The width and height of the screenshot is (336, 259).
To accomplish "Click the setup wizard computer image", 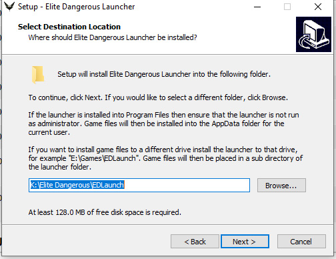I will [x=313, y=34].
